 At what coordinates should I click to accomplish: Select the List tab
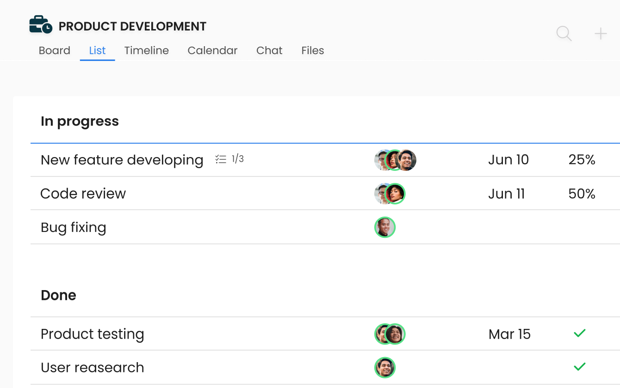98,50
